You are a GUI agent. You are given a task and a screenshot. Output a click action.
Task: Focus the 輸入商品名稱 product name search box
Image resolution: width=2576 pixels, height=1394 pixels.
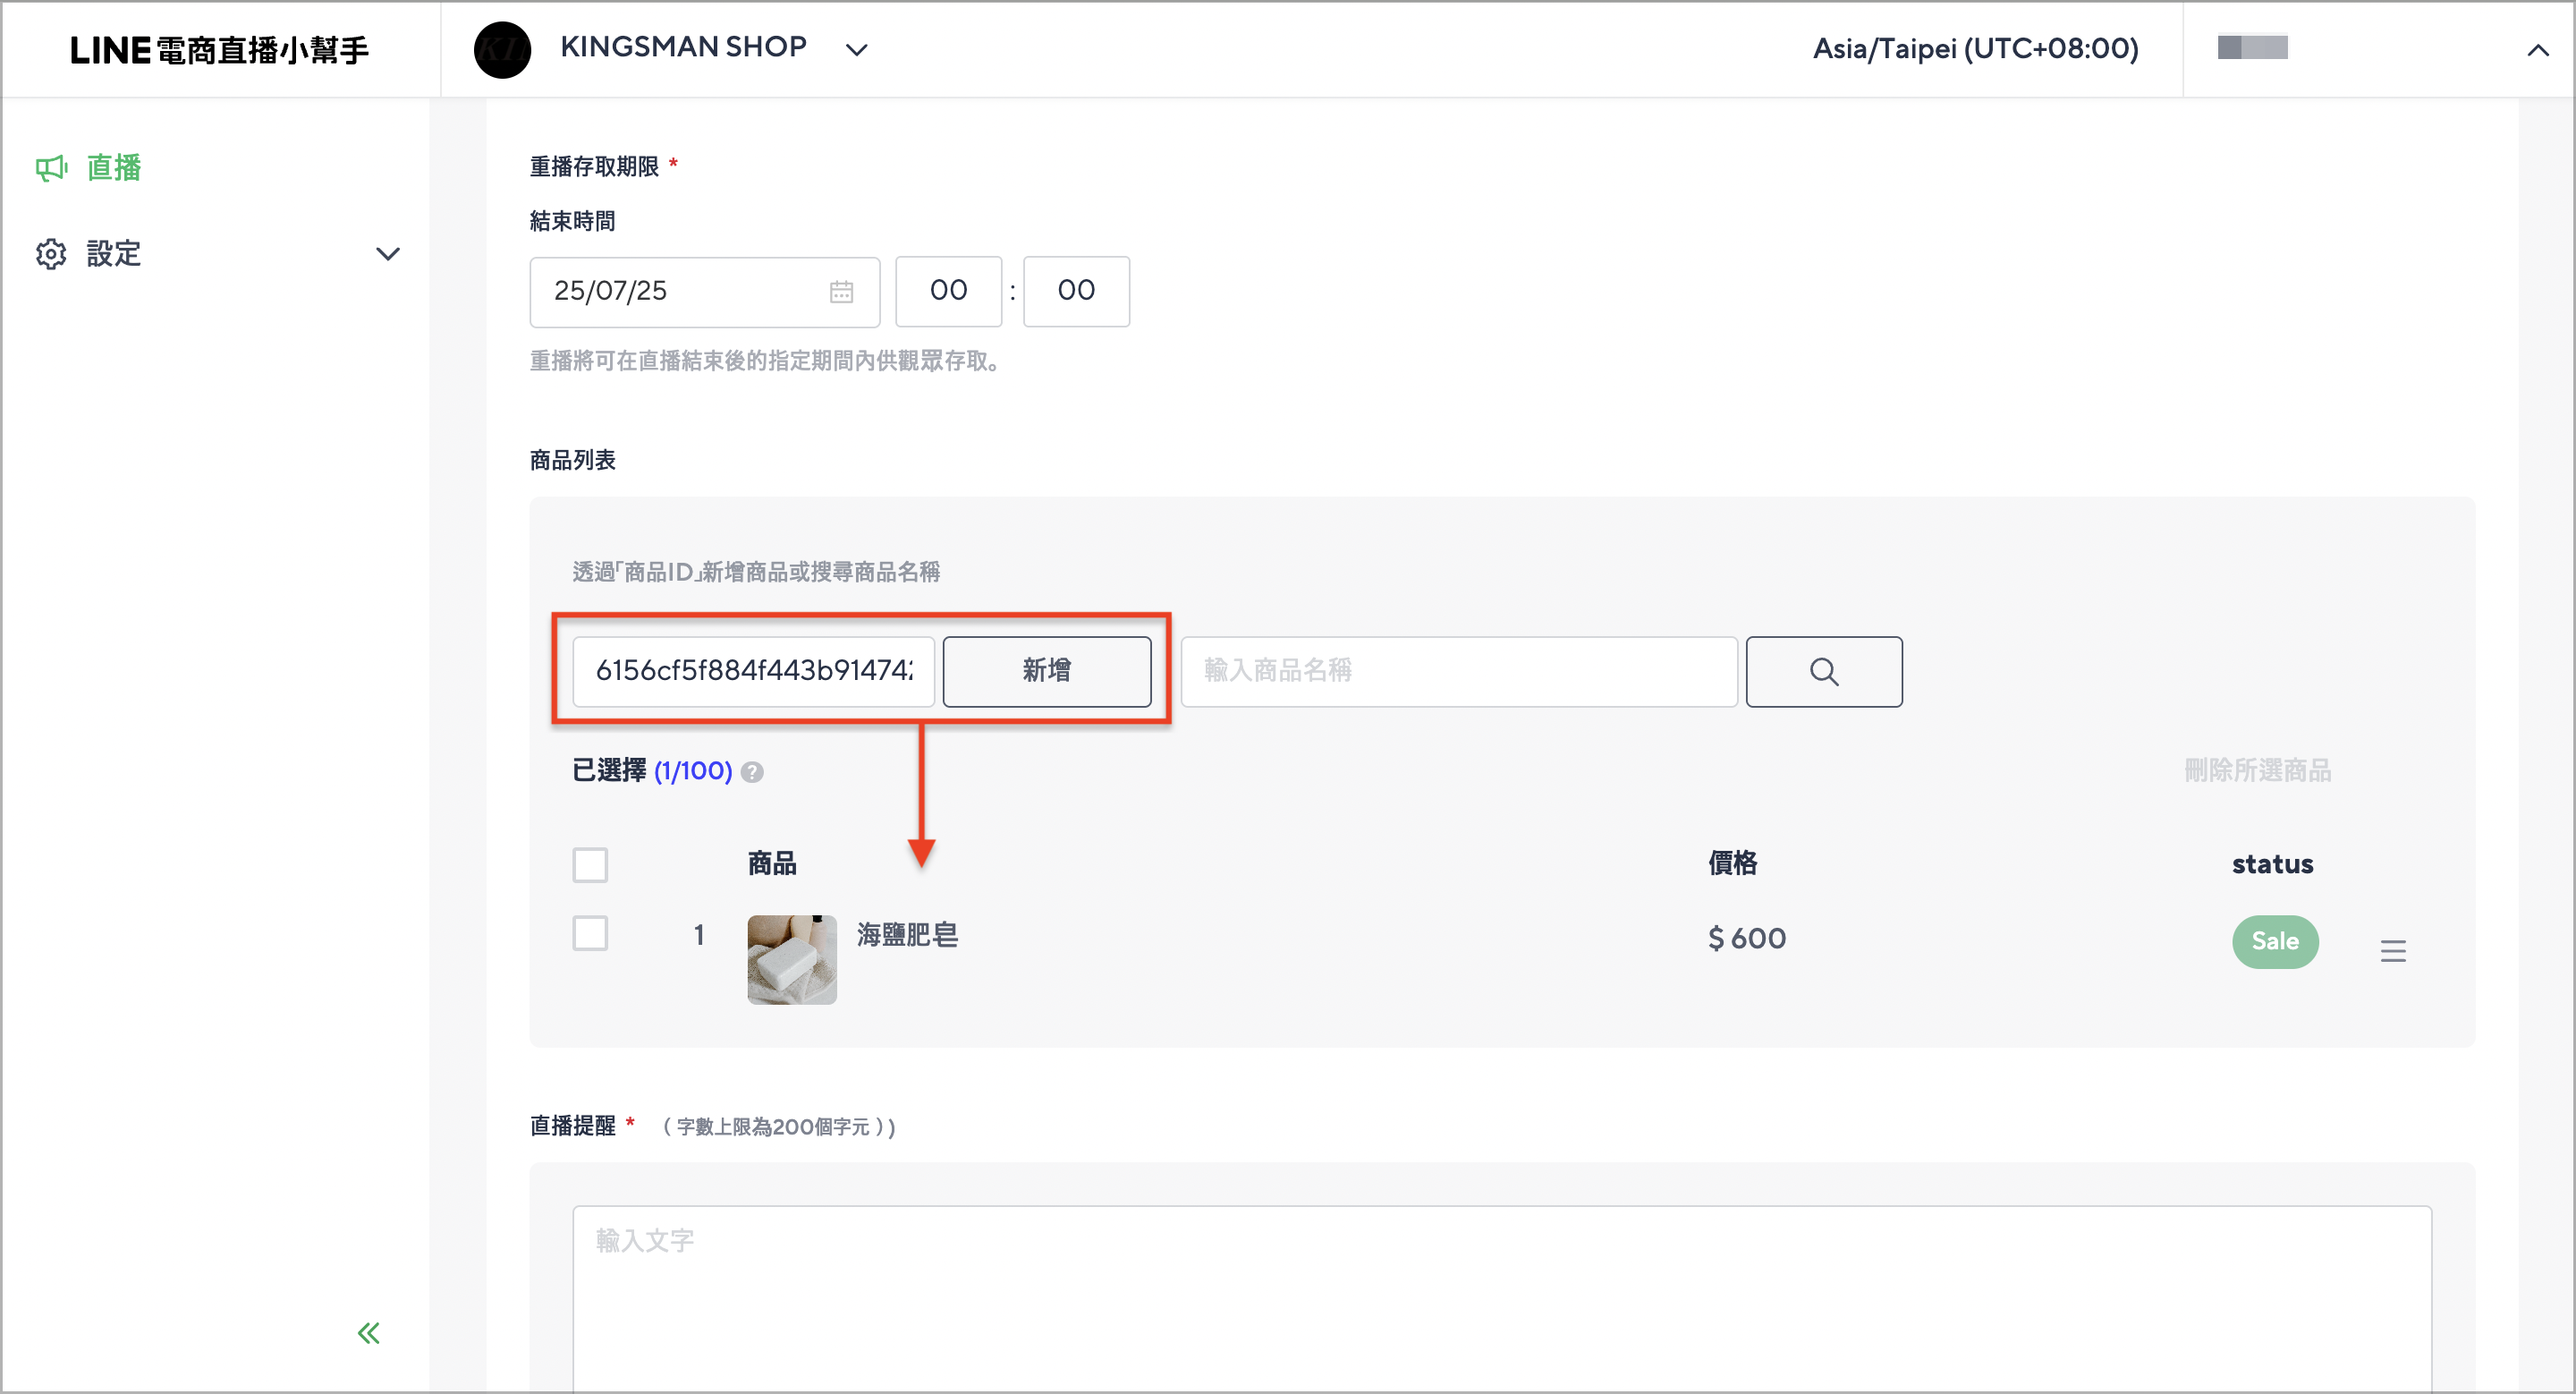point(1459,671)
